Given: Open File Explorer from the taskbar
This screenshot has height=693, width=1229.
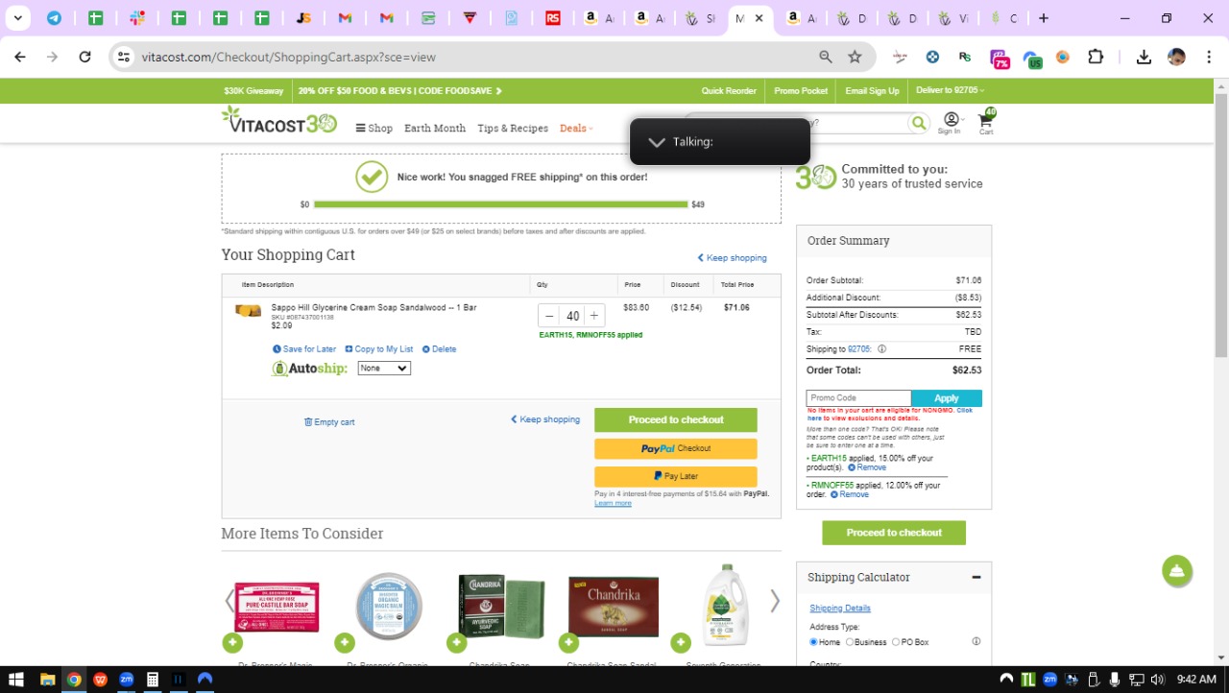Looking at the screenshot, I should [x=47, y=680].
